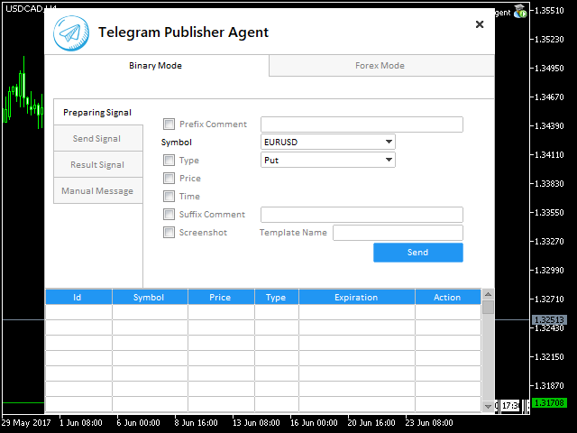Click the blue Send button
Screen dimensions: 577x433
(418, 253)
